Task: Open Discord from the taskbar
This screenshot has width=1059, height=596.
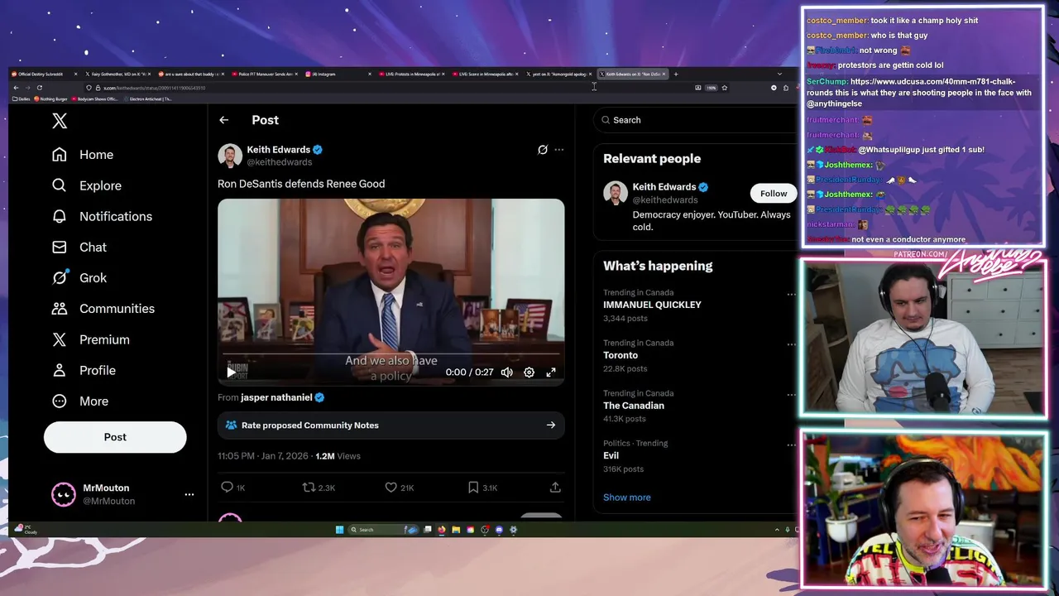Action: point(499,530)
